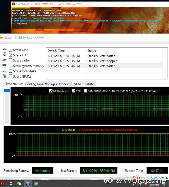Enable Stress local disks checkbox

(11, 71)
